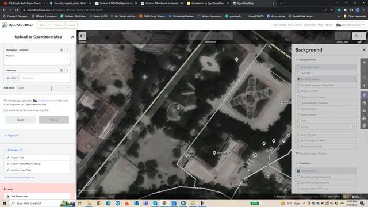The height and width of the screenshot is (207, 368).
Task: Delete the Changeset Comment field
Action: tap(62, 50)
